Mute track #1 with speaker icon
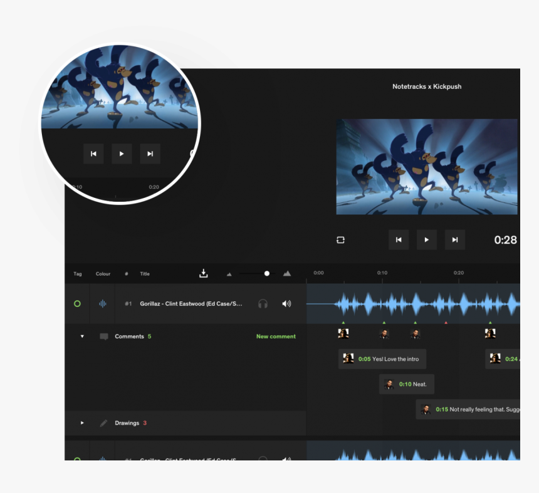The height and width of the screenshot is (493, 539). [286, 304]
